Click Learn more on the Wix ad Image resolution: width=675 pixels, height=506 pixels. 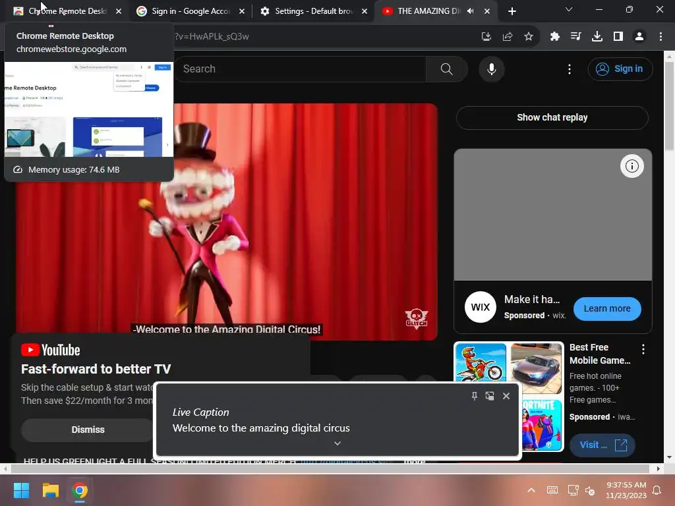tap(607, 308)
